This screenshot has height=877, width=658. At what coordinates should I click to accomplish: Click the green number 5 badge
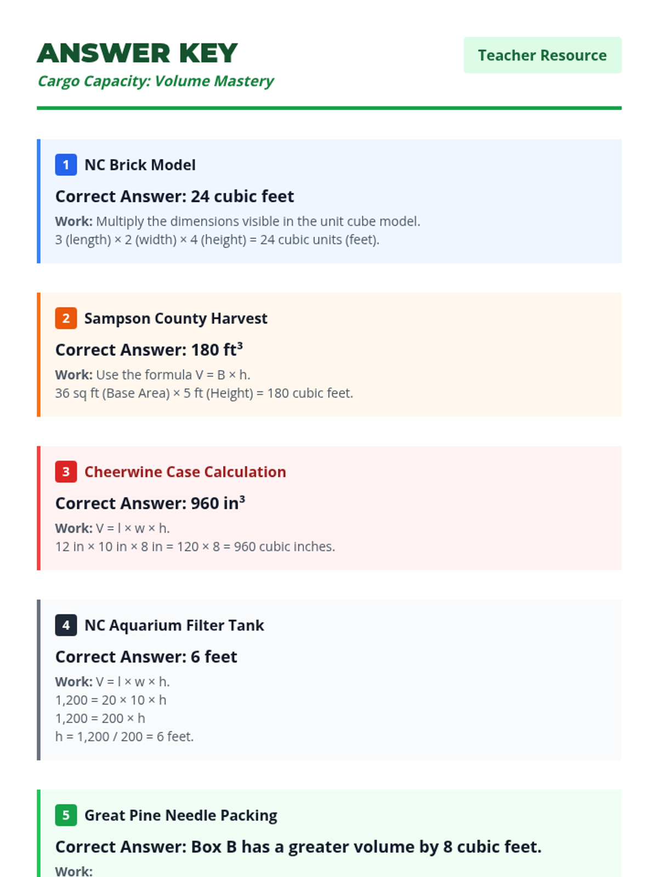pos(66,815)
